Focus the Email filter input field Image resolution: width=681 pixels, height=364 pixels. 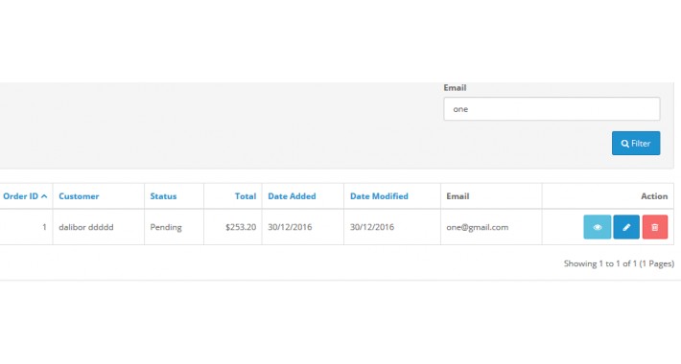[552, 109]
